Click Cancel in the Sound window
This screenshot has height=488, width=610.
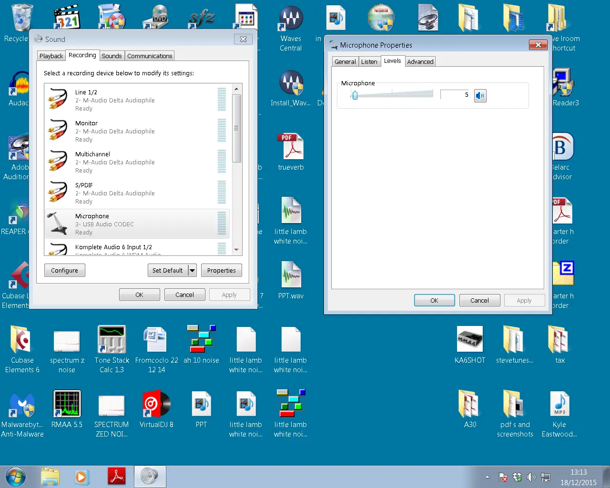pos(184,295)
